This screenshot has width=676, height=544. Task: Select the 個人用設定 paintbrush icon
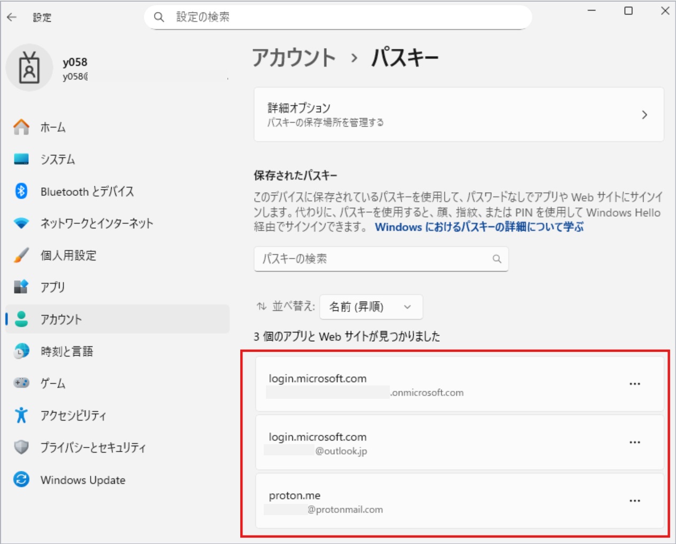tap(21, 256)
